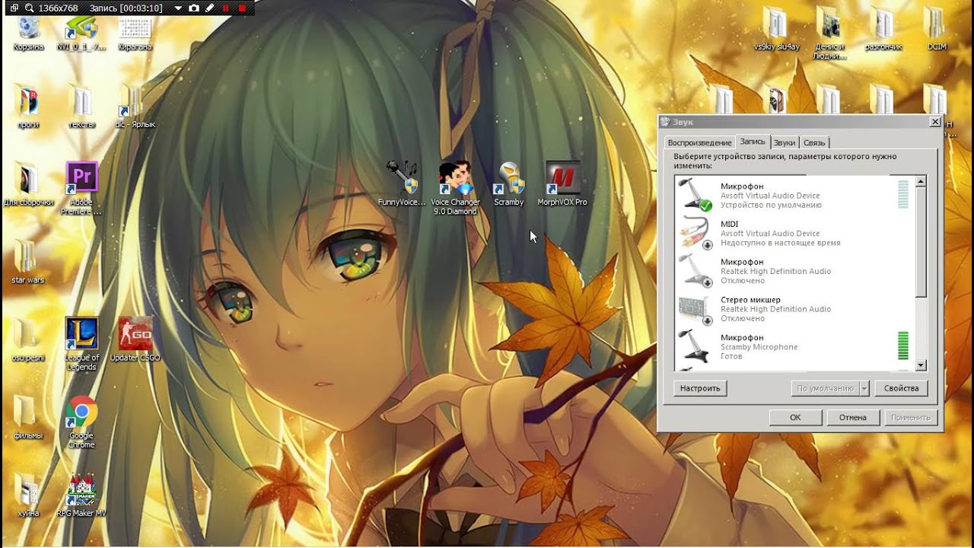The height and width of the screenshot is (548, 974).
Task: Select the фильмы folder icon
Action: (x=28, y=417)
